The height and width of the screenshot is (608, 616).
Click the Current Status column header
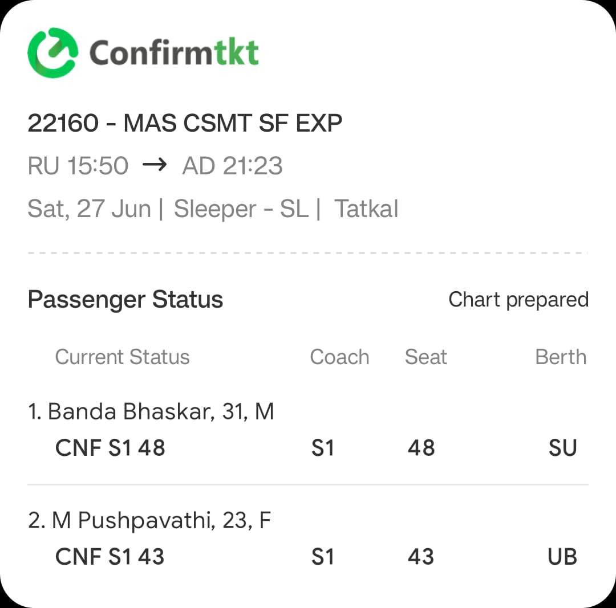click(122, 357)
